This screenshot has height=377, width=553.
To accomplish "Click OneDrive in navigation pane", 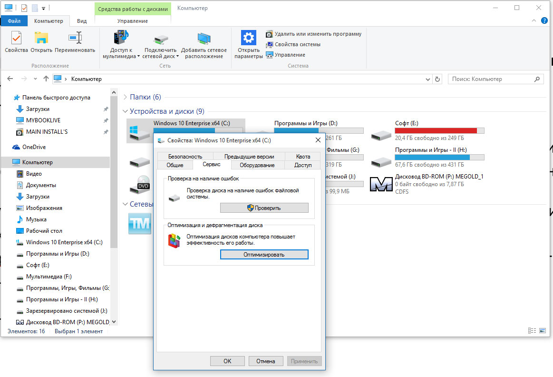I will click(x=34, y=147).
